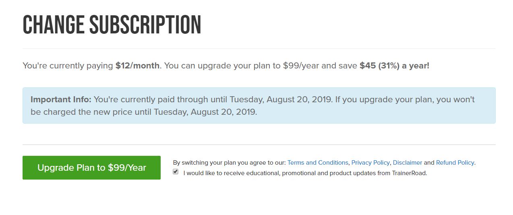
Task: Open the Privacy Policy link
Action: click(x=370, y=163)
